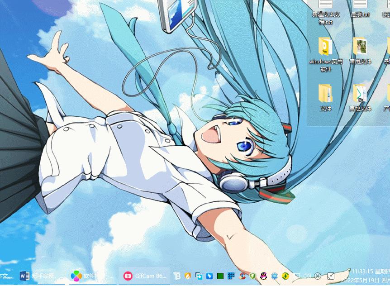Image resolution: width=390 pixels, height=286 pixels.
Task: Open the blue grid tiles tray icon
Action: tap(231, 276)
